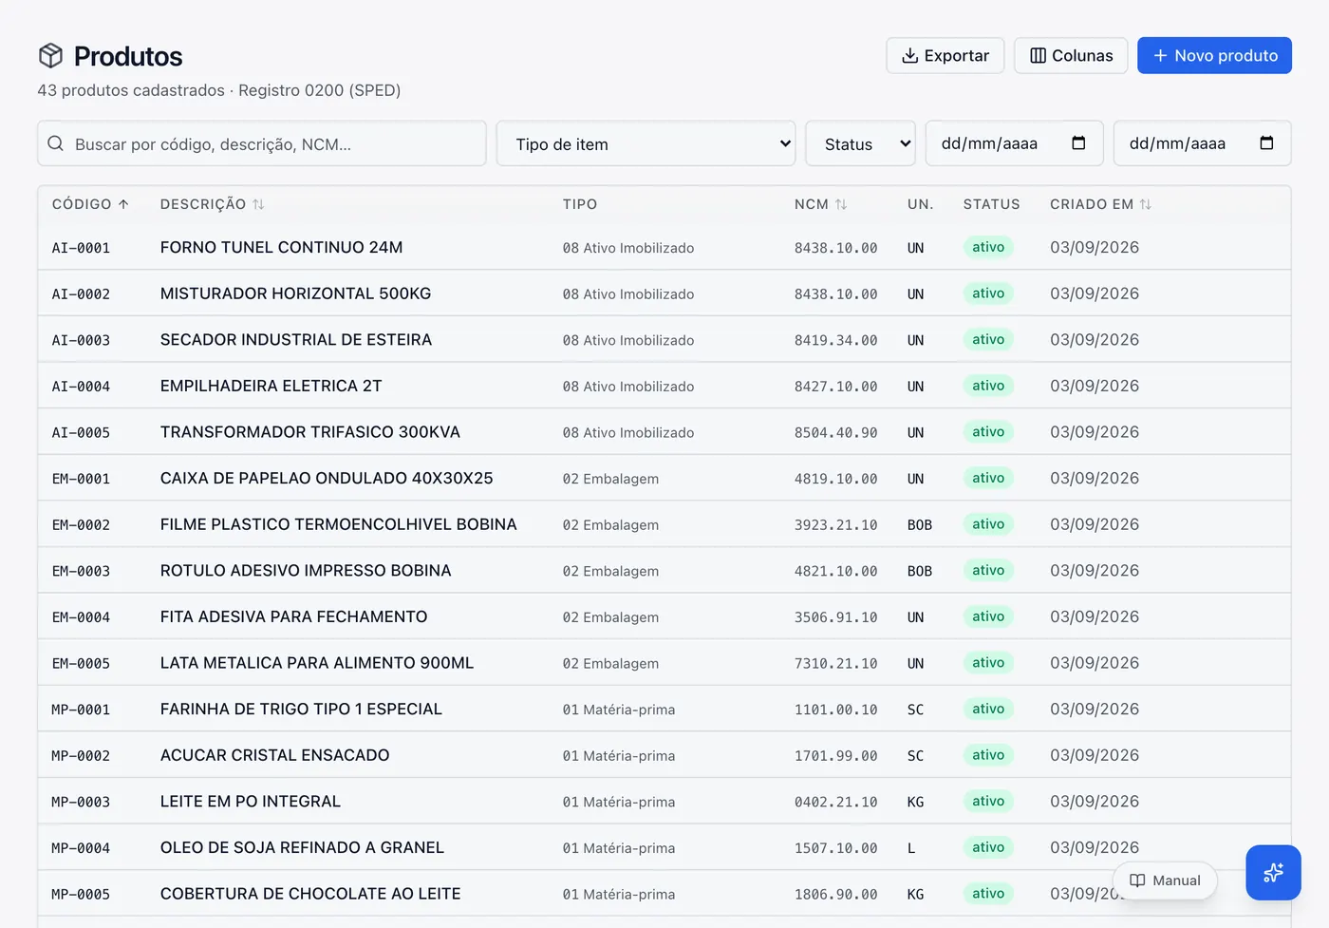
Task: Click LEITE EM PO INTEGRAL description
Action: pos(250,802)
